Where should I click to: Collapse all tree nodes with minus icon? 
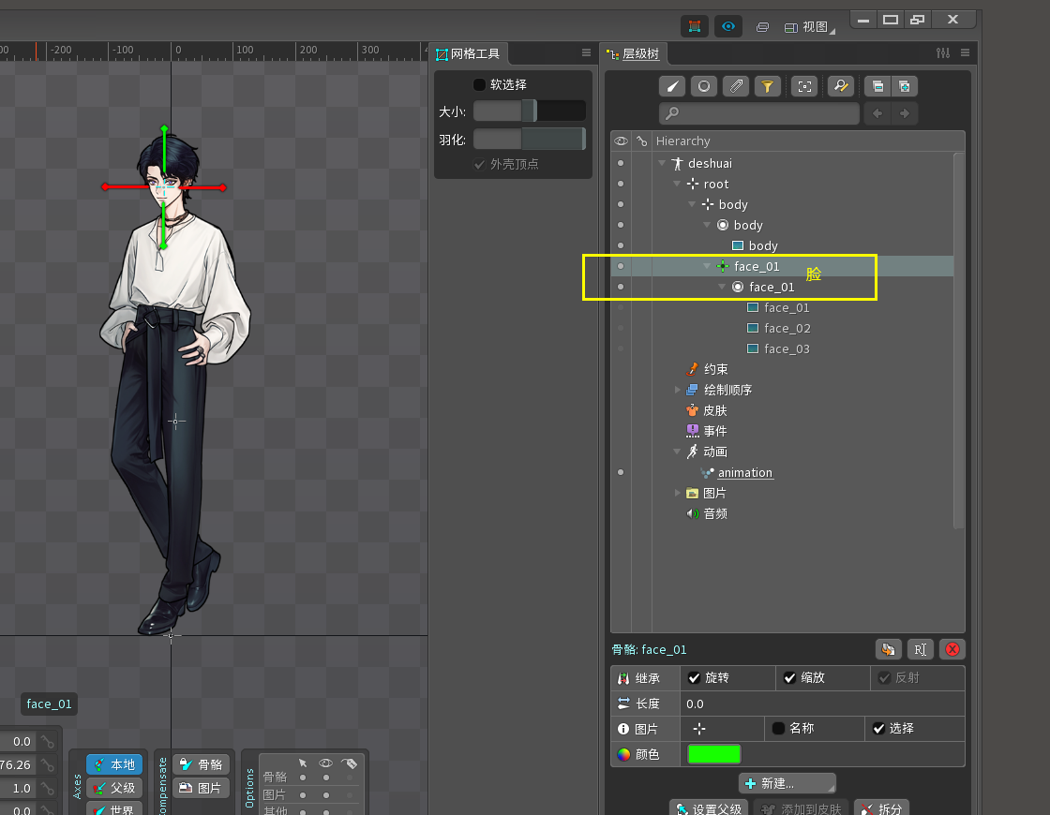tap(877, 86)
